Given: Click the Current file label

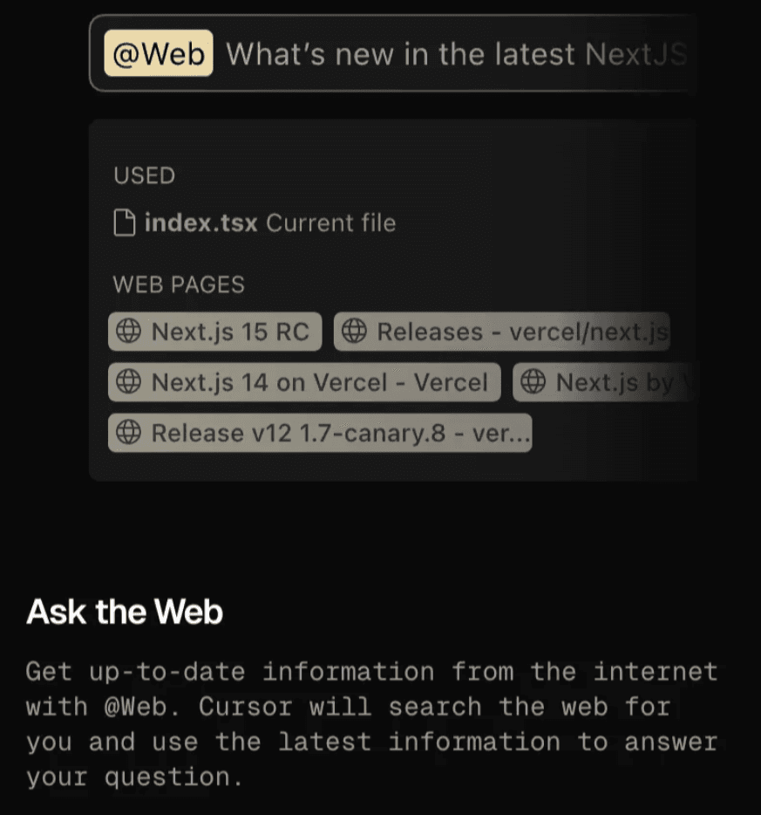Looking at the screenshot, I should (330, 223).
